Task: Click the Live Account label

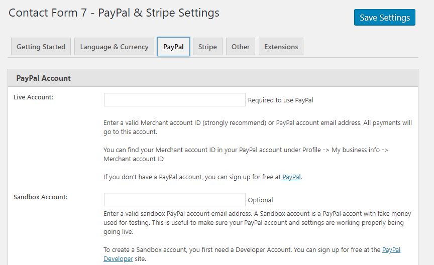Action: click(x=33, y=97)
